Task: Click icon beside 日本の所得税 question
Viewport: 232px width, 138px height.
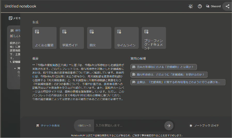Action: click(x=134, y=67)
